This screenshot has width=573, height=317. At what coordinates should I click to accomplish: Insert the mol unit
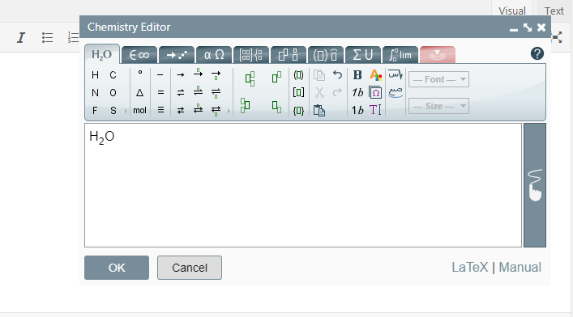[139, 110]
